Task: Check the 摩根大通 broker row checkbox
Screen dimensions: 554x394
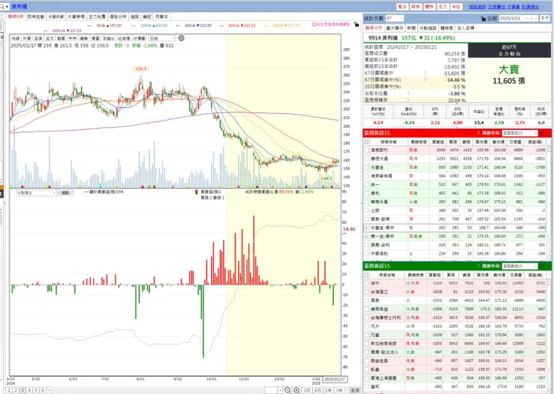Action: pyautogui.click(x=366, y=159)
